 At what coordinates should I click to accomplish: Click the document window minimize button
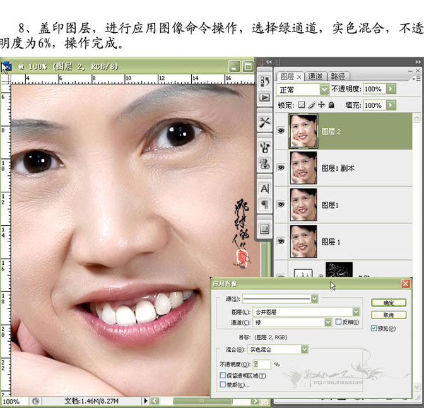pos(234,66)
